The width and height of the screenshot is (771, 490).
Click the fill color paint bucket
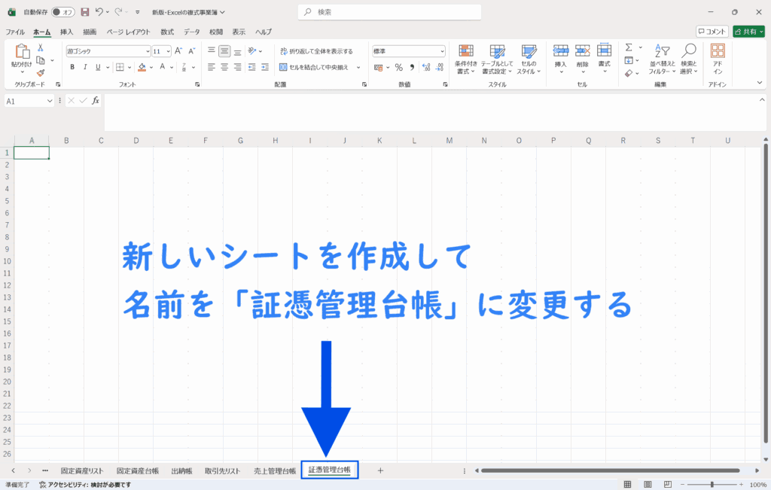142,67
